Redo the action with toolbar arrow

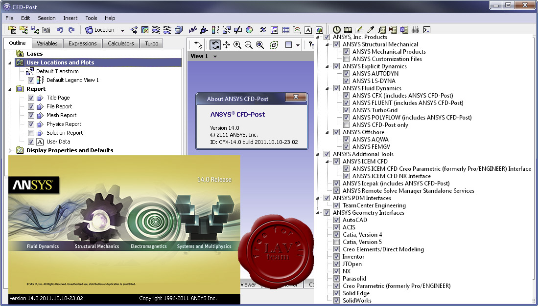click(71, 30)
